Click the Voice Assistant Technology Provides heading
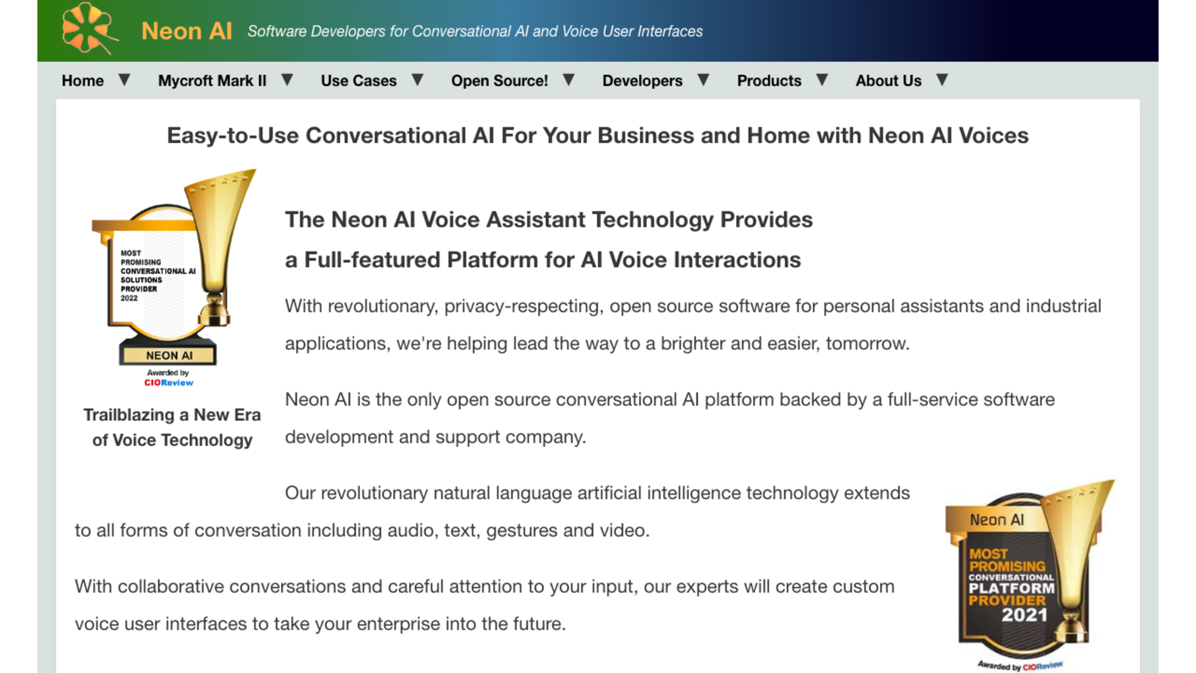The width and height of the screenshot is (1196, 673). point(549,239)
